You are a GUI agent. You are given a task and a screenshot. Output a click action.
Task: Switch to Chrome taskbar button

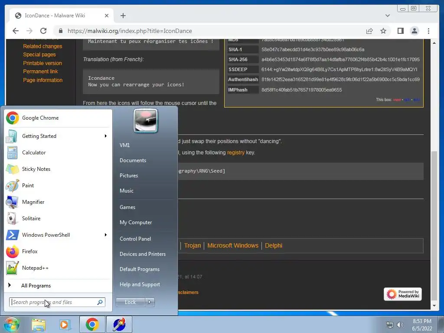point(92,324)
